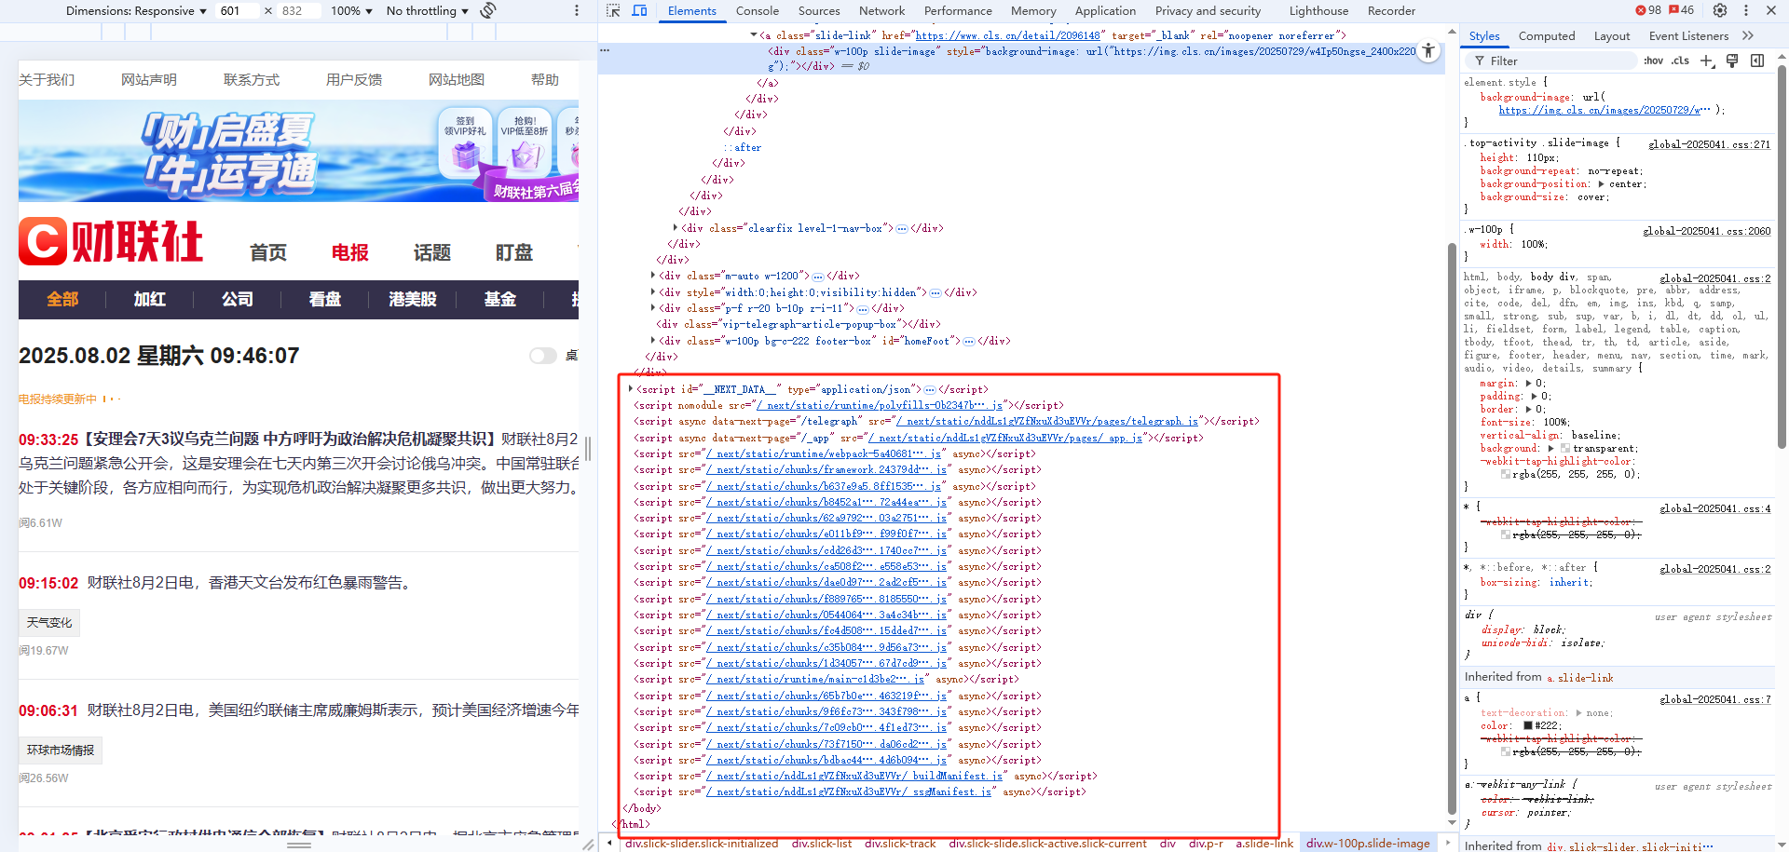The image size is (1789, 852).
Task: Click the summer promo banner image
Action: pyautogui.click(x=298, y=151)
